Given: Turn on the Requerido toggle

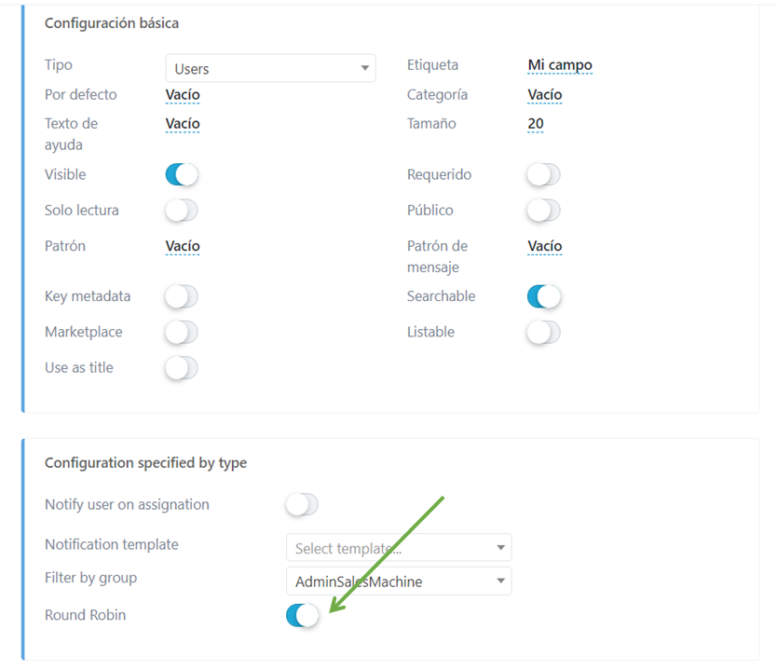Looking at the screenshot, I should (543, 174).
